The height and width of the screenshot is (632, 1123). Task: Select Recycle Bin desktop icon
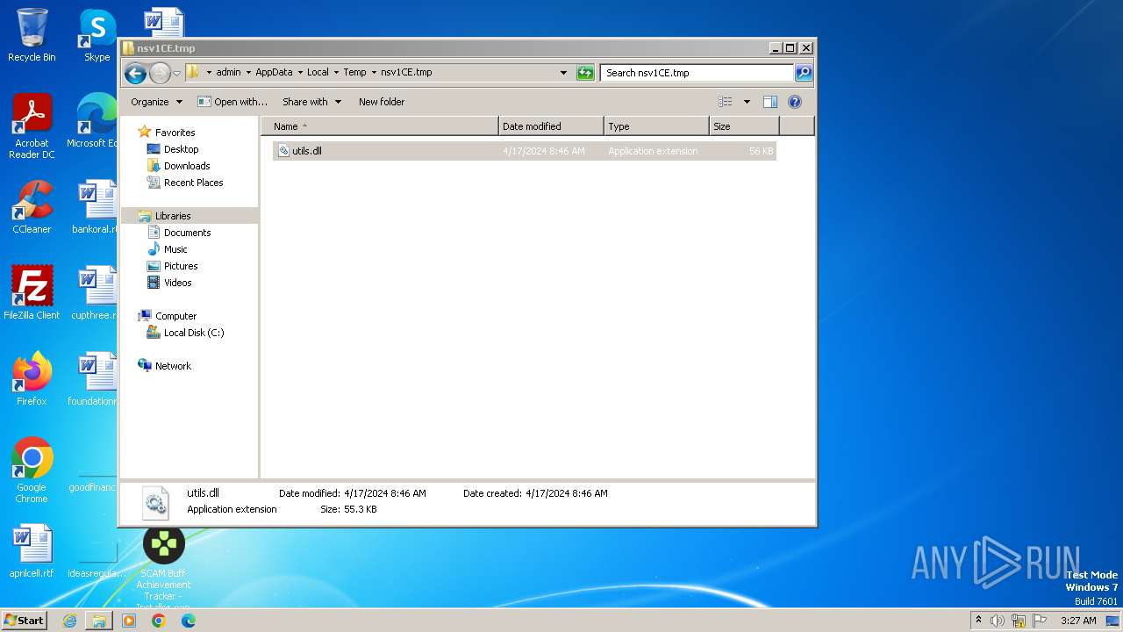32,35
